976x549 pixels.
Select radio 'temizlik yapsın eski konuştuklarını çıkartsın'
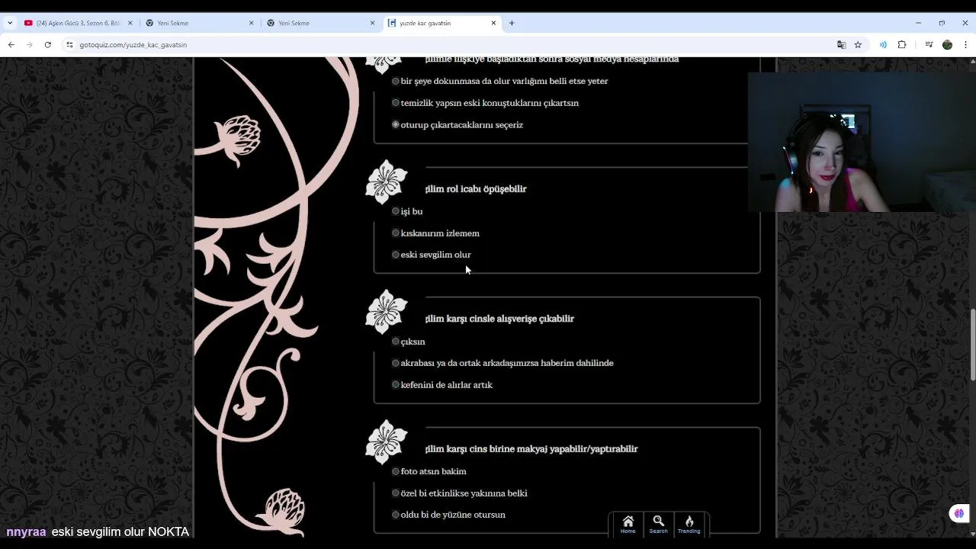pos(396,103)
